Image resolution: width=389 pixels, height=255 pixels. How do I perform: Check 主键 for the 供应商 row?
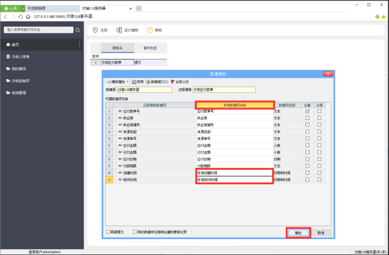(x=307, y=118)
